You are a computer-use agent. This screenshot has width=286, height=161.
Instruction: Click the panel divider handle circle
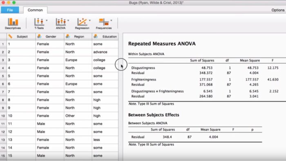121,65
